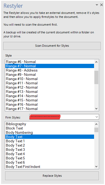Select Range #11 - Normal
The height and width of the screenshot is (185, 105).
tap(50, 83)
